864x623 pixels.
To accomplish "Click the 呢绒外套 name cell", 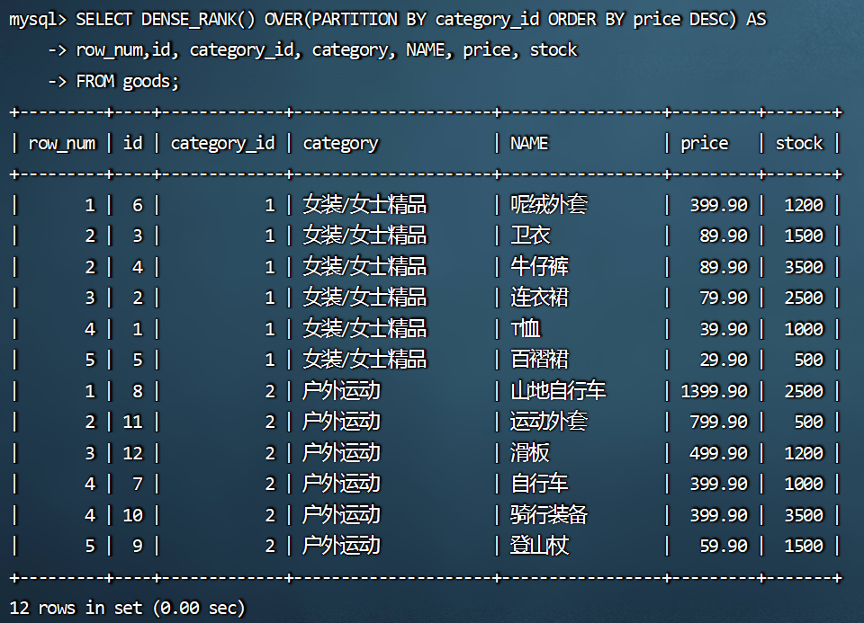I will 549,205.
